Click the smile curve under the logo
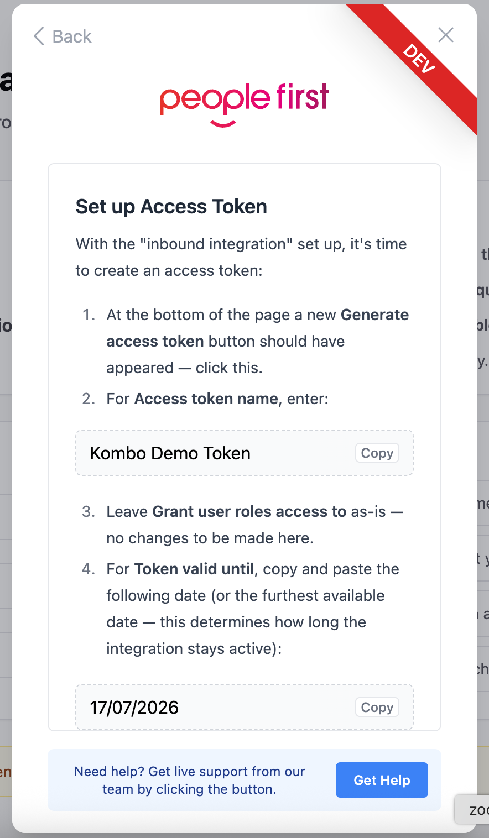489x838 pixels. click(223, 122)
